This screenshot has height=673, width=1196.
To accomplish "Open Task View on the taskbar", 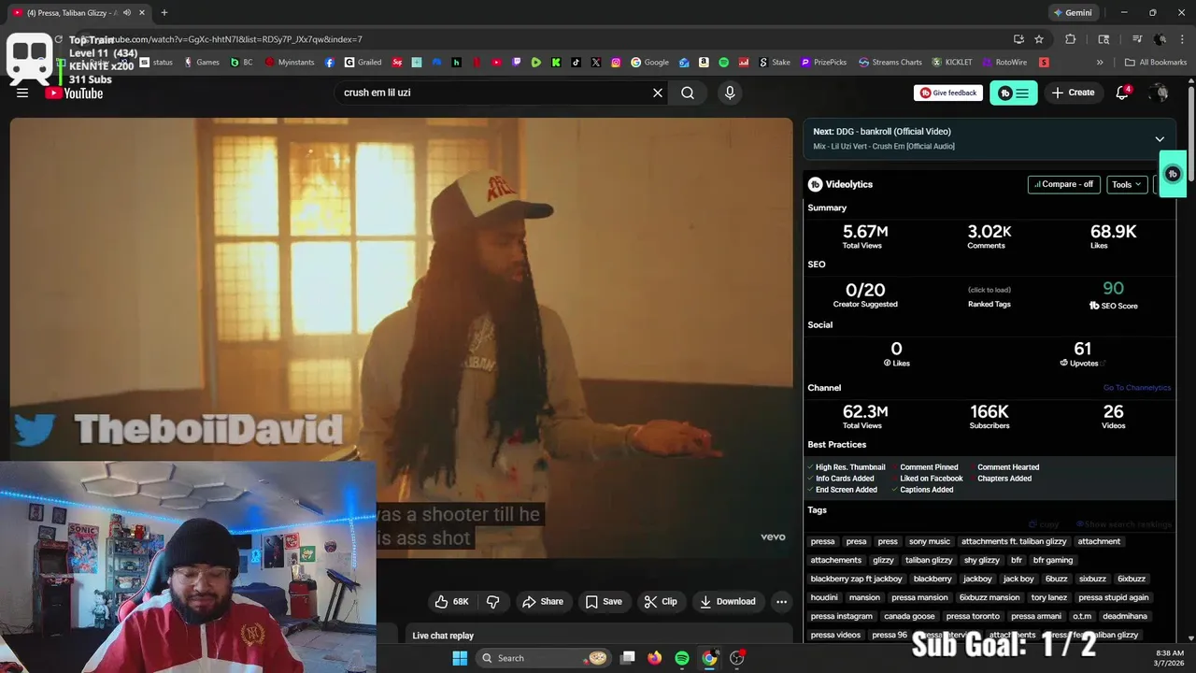I will [x=628, y=658].
